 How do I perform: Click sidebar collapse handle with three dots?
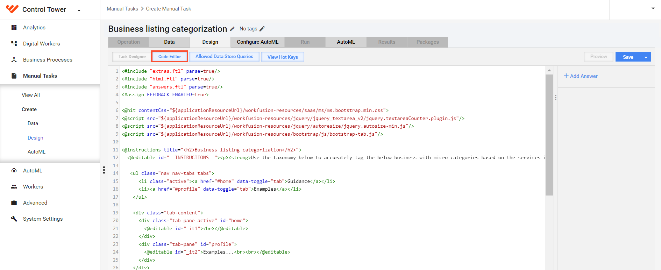point(104,170)
